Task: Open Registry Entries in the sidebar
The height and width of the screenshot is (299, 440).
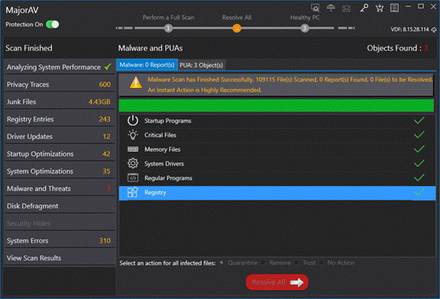Action: tap(60, 119)
